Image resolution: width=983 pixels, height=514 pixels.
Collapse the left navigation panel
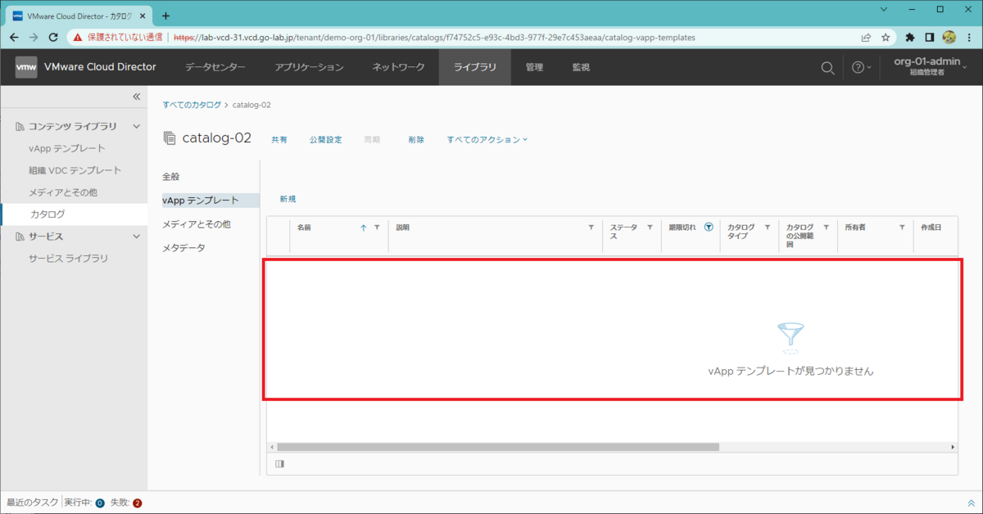(x=137, y=97)
